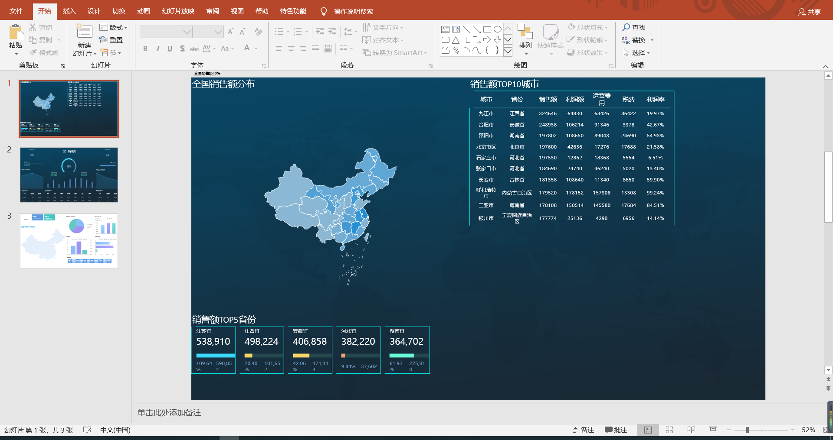
Task: Expand the Select (选择) dropdown
Action: 636,52
